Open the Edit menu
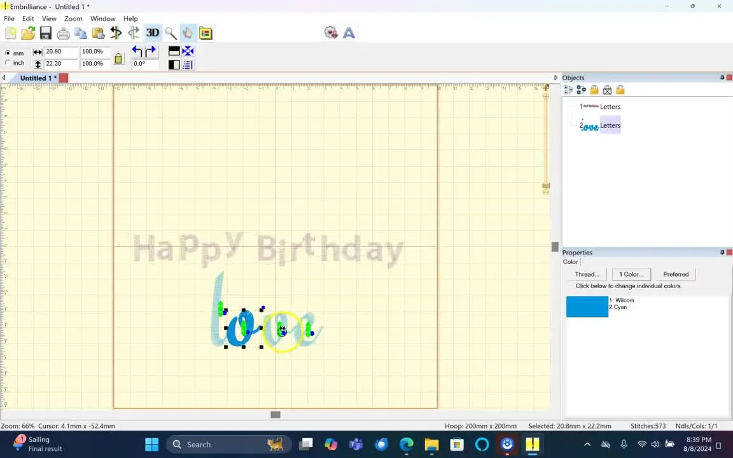This screenshot has width=733, height=458. [28, 18]
